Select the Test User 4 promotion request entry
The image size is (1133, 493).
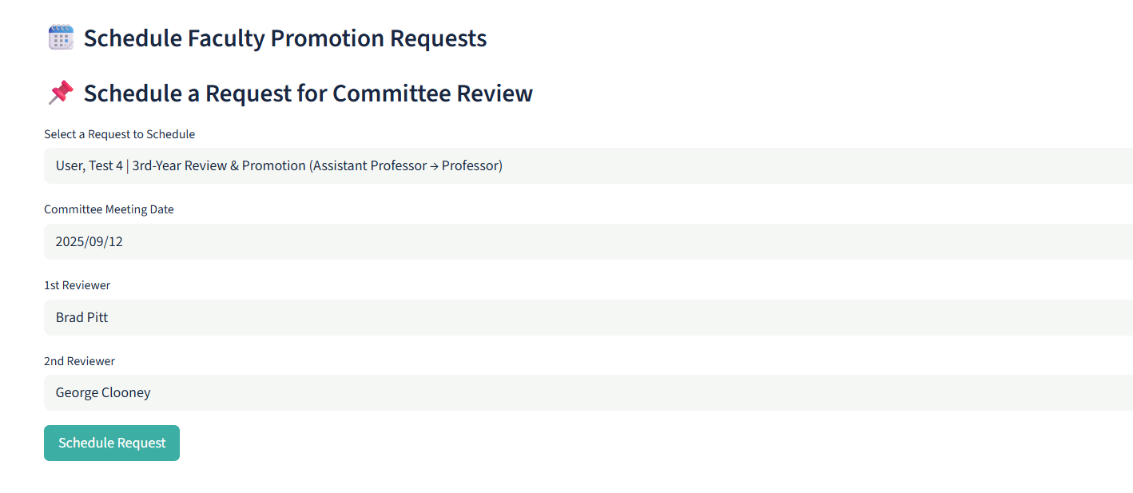(278, 165)
